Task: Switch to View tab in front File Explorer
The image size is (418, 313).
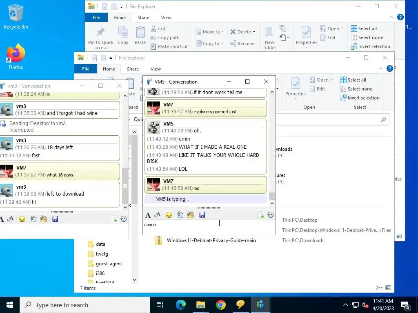Action: pyautogui.click(x=156, y=69)
